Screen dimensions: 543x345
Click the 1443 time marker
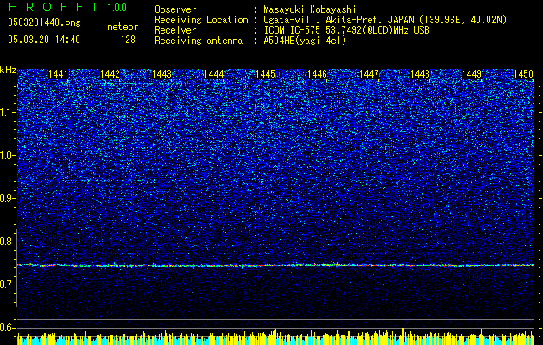coord(161,74)
